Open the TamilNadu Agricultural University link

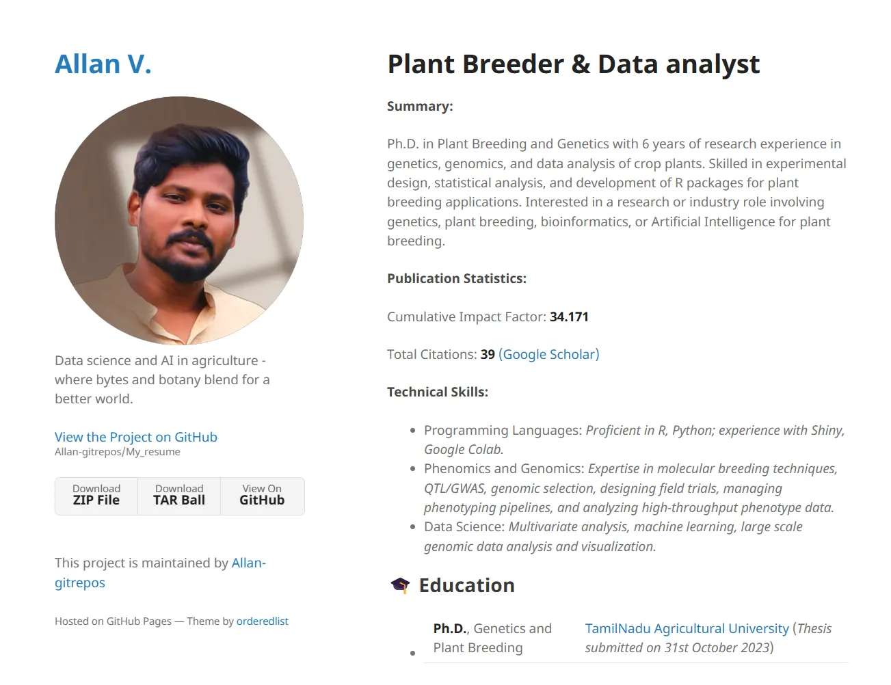(686, 628)
